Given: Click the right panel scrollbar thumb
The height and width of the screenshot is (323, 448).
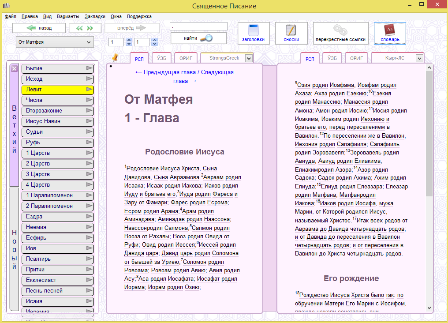Looking at the screenshot, I should pos(429,134).
